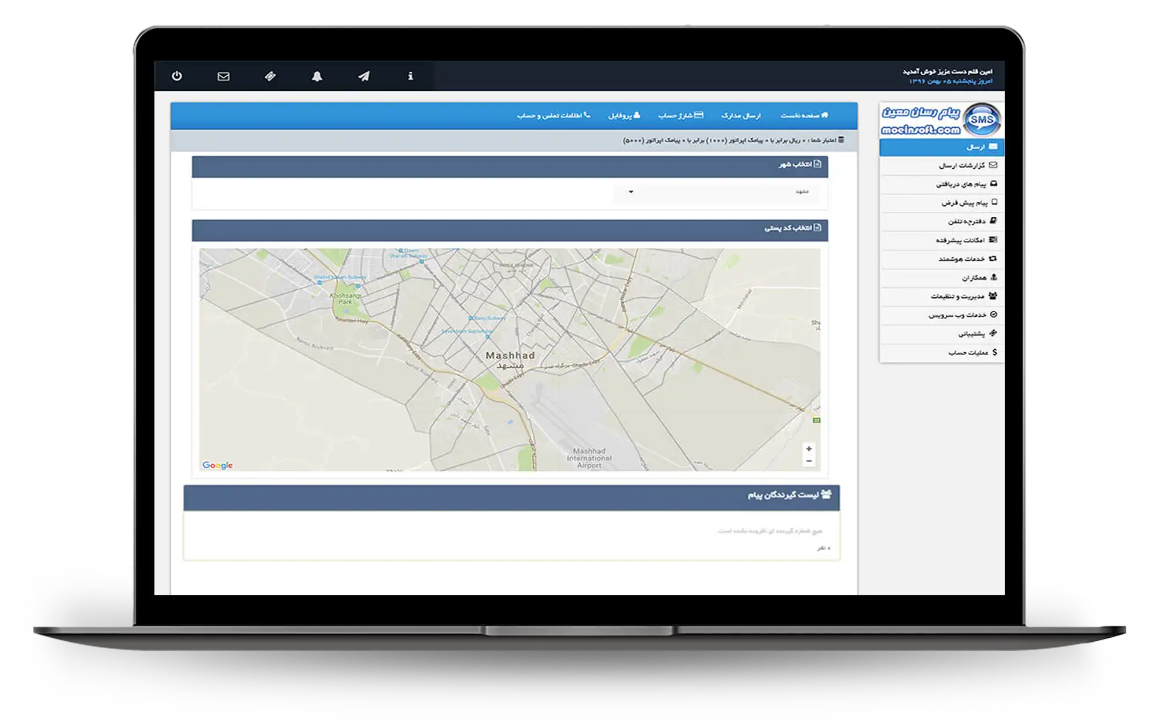Viewport: 1157px width, 721px height.
Task: Zoom out the map with minus
Action: coord(809,461)
